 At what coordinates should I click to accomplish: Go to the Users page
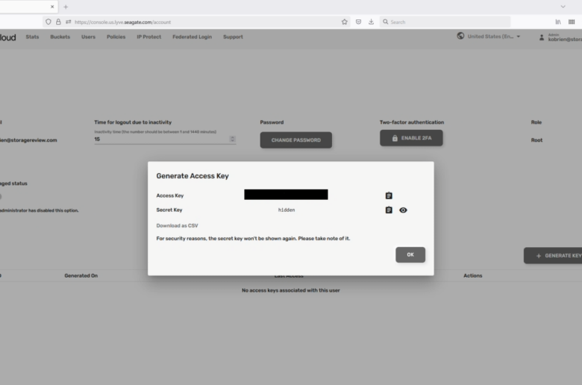click(x=88, y=37)
